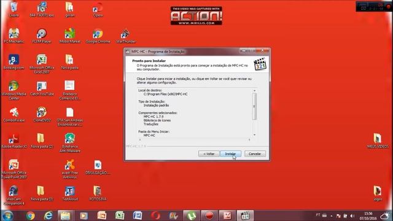Open Windows Explorer from the taskbar
The image size is (393, 221).
click(66, 215)
